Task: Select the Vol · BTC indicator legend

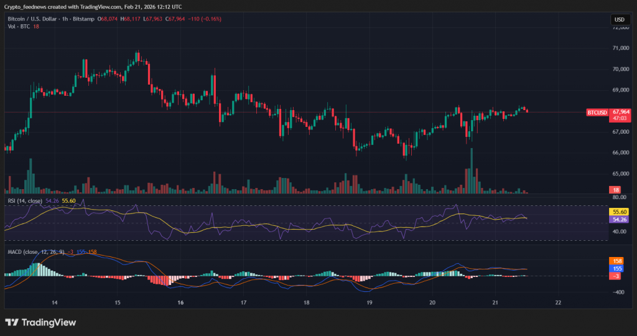Action: point(19,26)
